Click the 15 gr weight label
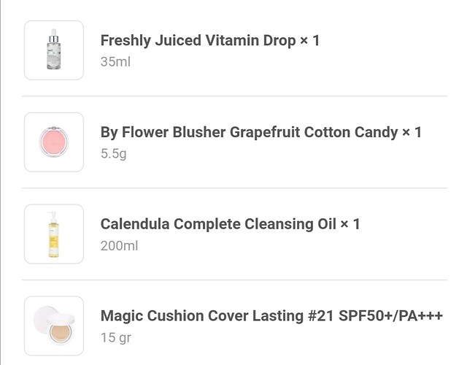Viewport: 467px width, 365px height. point(116,338)
